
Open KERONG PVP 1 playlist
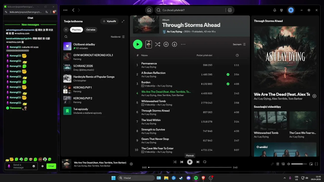94,89
